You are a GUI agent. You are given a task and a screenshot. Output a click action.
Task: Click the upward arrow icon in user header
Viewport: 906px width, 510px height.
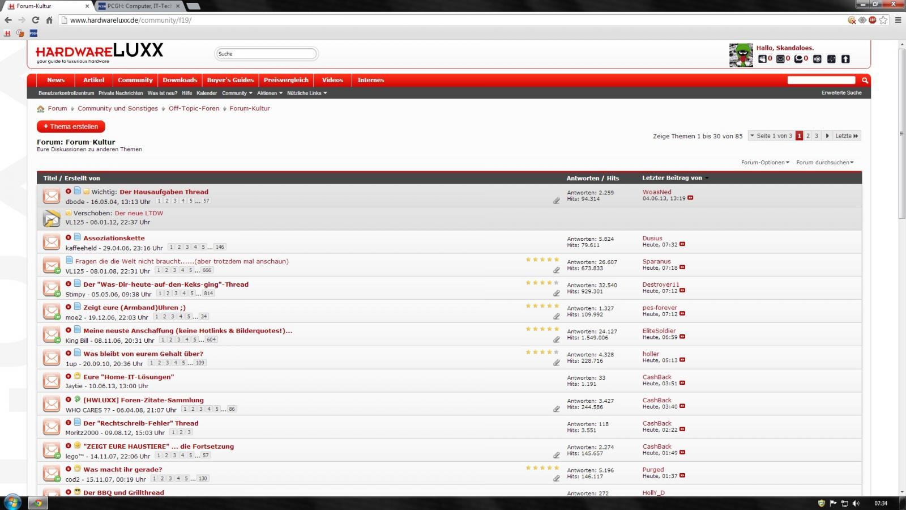845,58
